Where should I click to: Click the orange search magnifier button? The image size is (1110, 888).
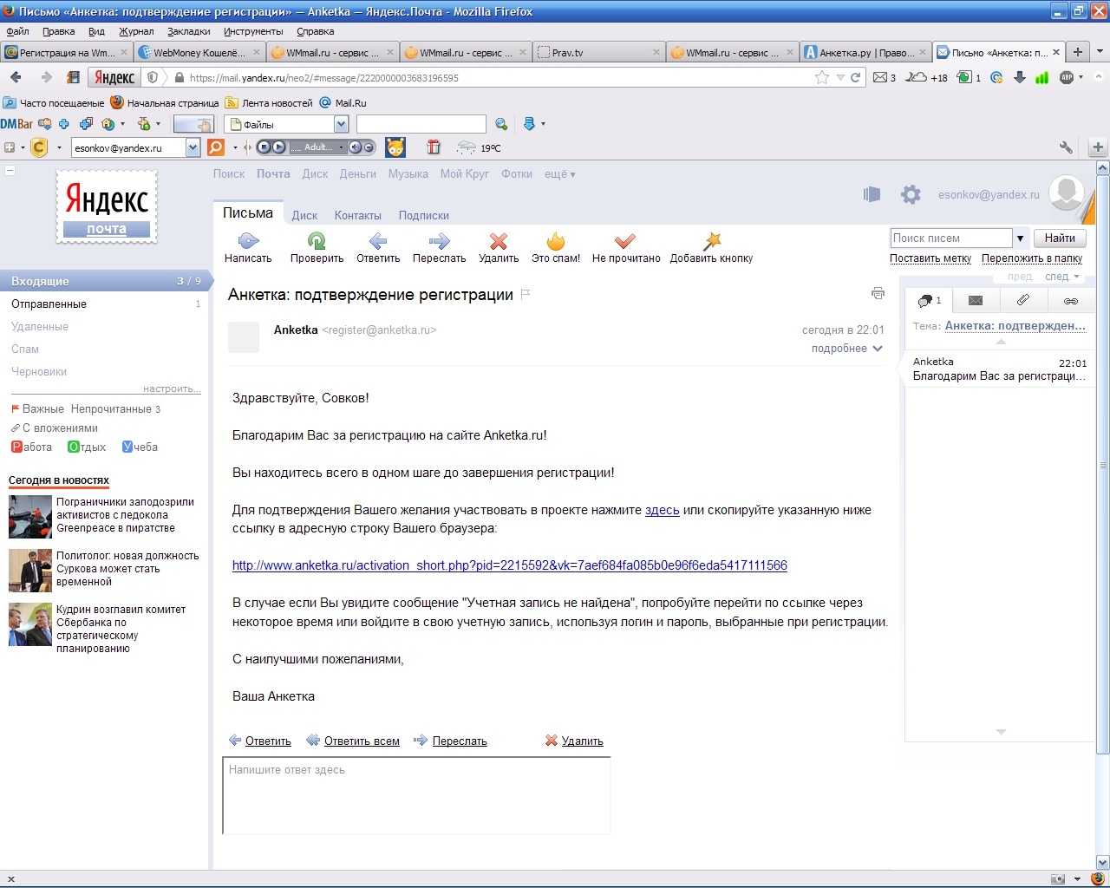click(216, 147)
